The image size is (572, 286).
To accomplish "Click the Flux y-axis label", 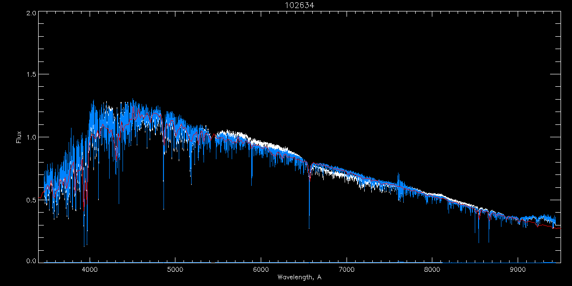I will [x=19, y=137].
